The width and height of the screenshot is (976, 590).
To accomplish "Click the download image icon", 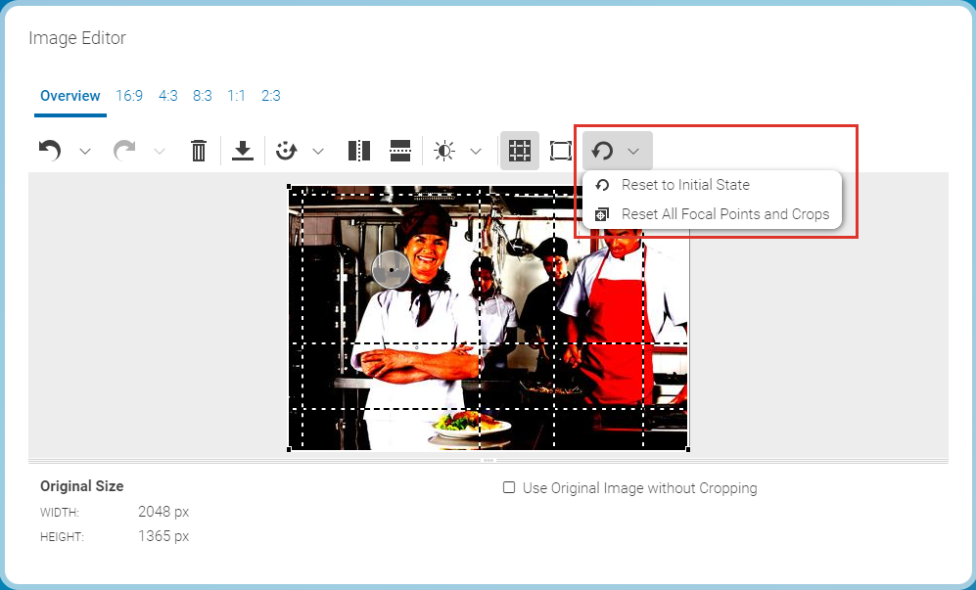I will coord(243,151).
